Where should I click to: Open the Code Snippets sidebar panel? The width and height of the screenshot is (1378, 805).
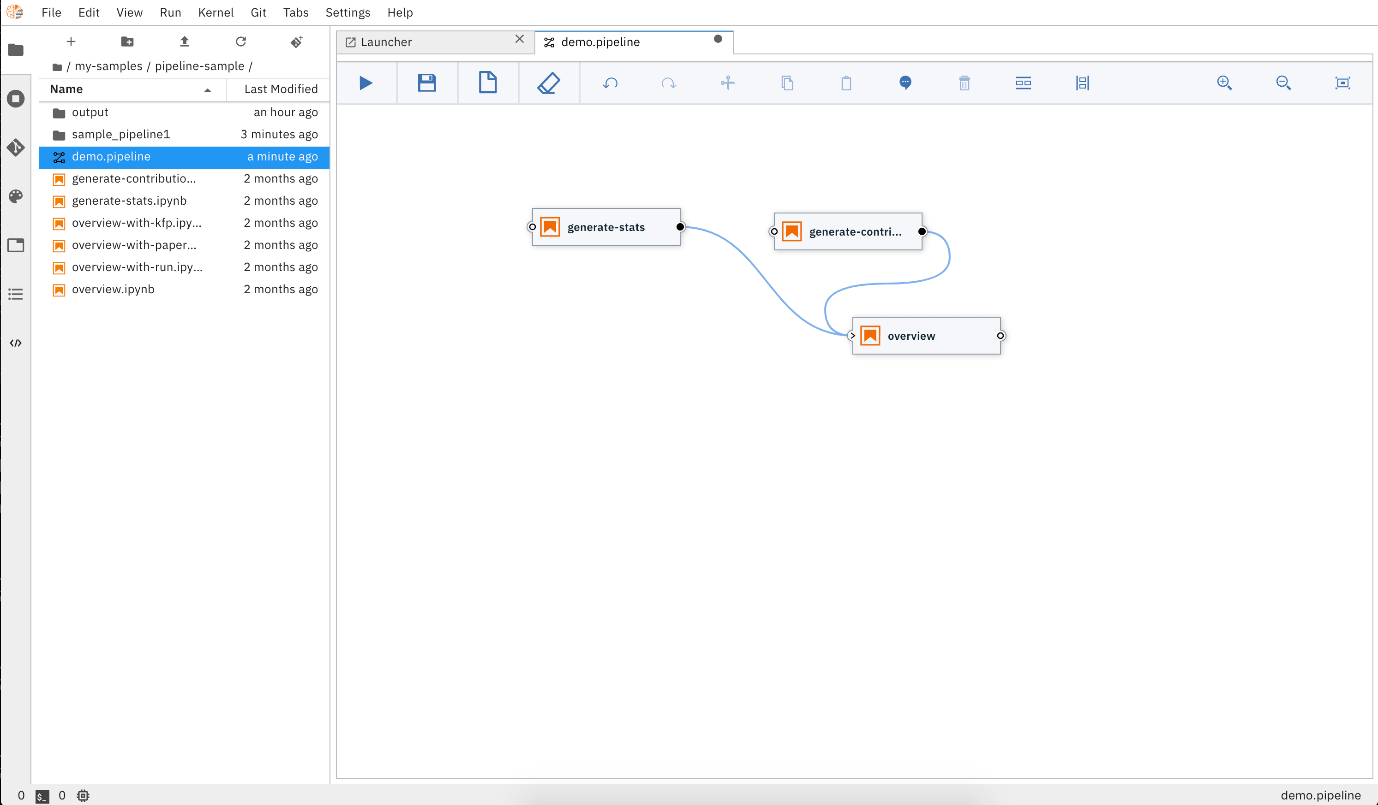click(15, 343)
